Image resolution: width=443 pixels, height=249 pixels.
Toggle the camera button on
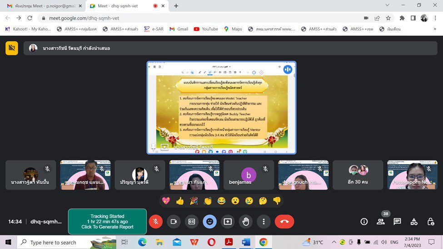(x=174, y=222)
